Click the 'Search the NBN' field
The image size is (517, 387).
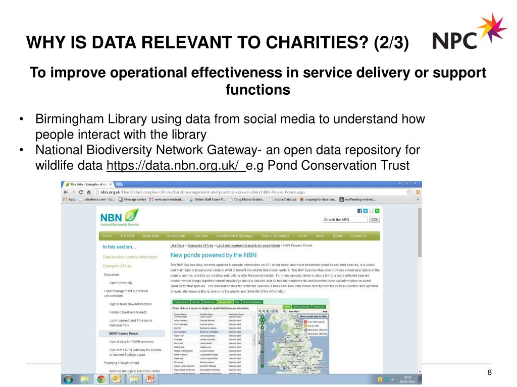[345, 220]
